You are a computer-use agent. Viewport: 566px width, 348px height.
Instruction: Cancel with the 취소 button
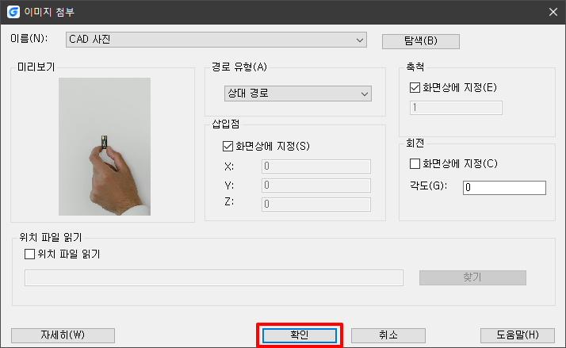click(388, 335)
